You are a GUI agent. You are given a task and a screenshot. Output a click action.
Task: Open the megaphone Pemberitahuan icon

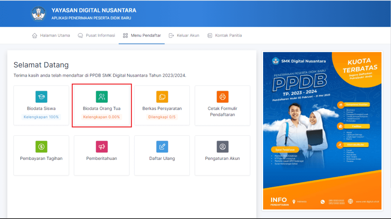point(102,147)
